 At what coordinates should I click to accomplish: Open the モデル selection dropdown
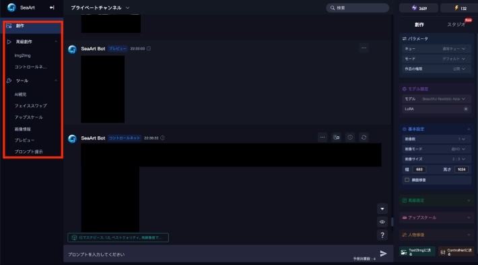[x=436, y=99]
